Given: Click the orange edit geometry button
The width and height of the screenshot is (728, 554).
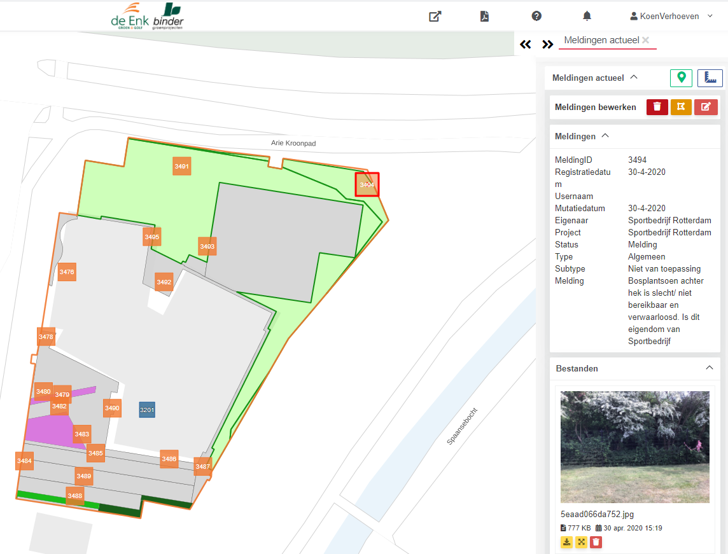Looking at the screenshot, I should click(x=681, y=107).
